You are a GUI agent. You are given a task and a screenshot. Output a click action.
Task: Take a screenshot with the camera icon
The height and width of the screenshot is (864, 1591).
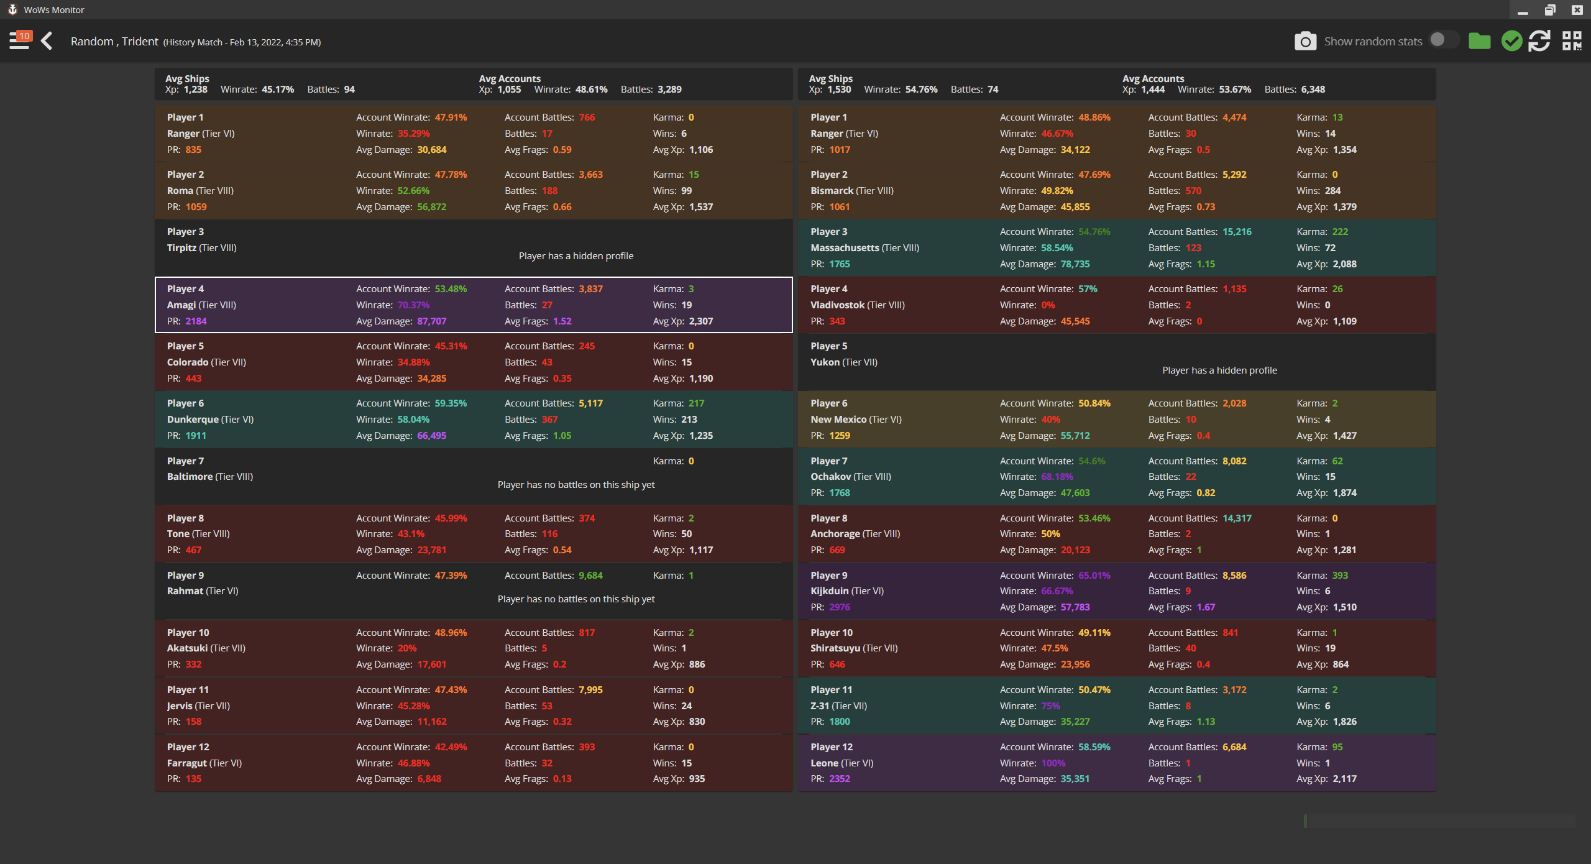point(1305,42)
